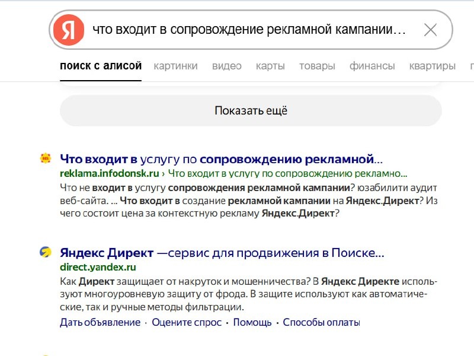The image size is (474, 356).
Task: Open green breadcrumb 'Что входит в услугу'
Action: click(287, 173)
